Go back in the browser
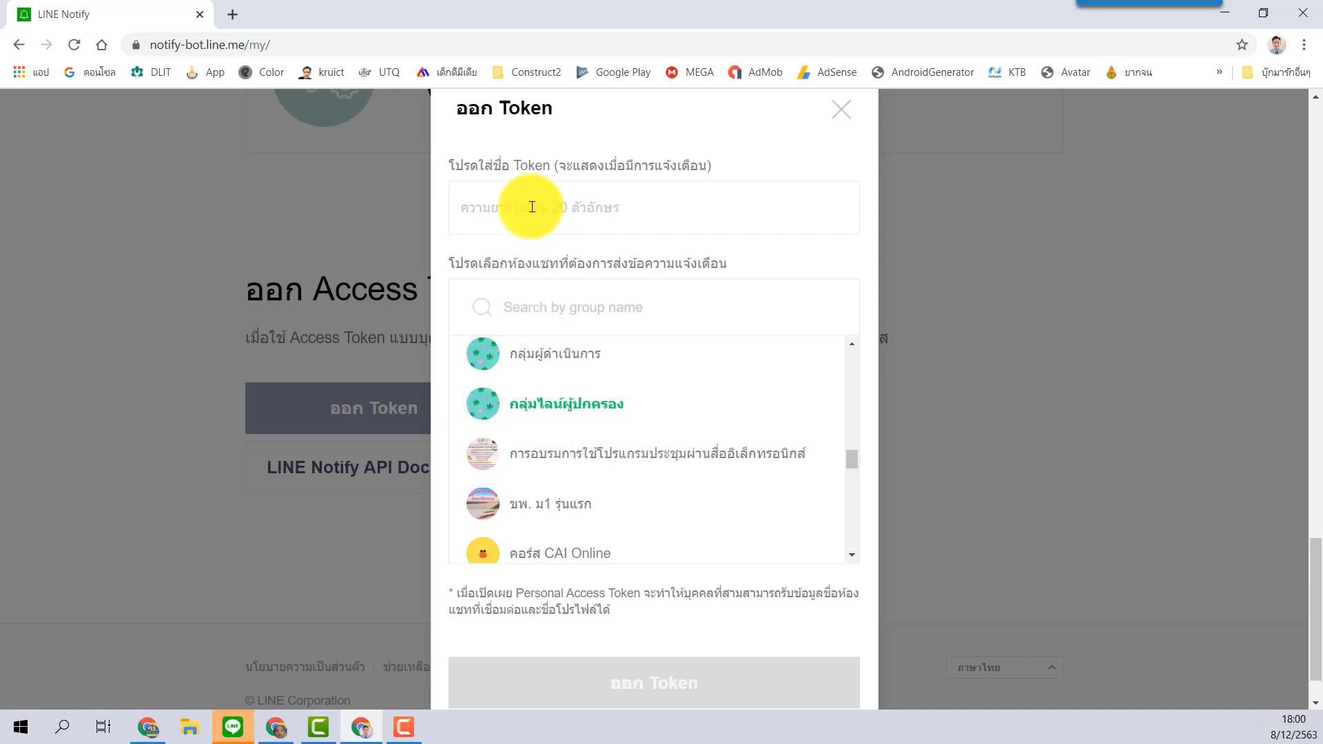Image resolution: width=1323 pixels, height=744 pixels. click(x=19, y=45)
